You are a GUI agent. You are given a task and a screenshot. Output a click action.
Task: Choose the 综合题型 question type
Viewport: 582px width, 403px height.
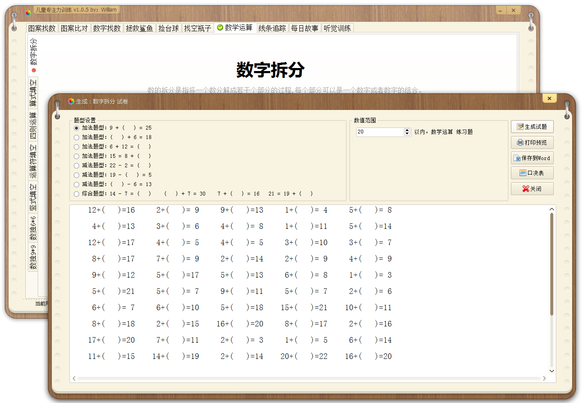76,193
